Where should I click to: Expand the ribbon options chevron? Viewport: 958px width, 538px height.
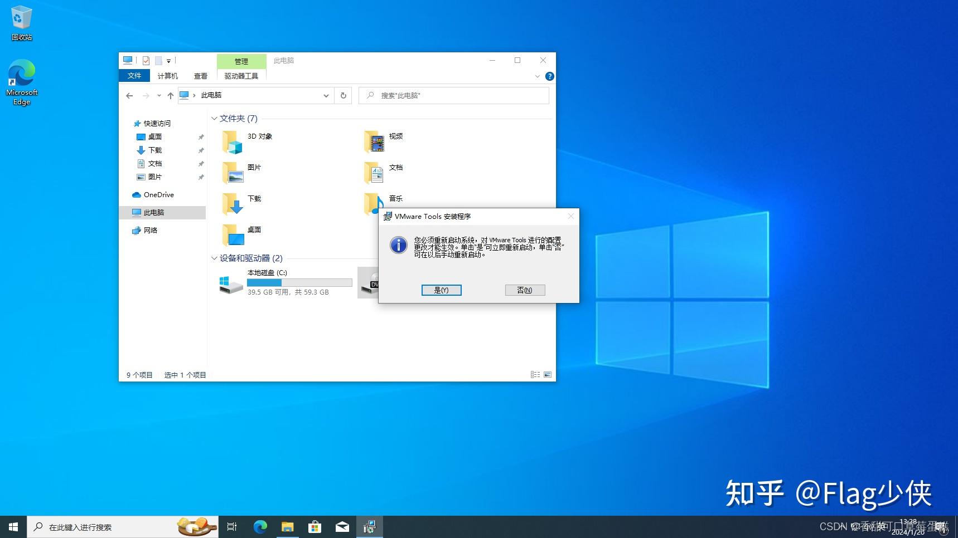point(536,76)
